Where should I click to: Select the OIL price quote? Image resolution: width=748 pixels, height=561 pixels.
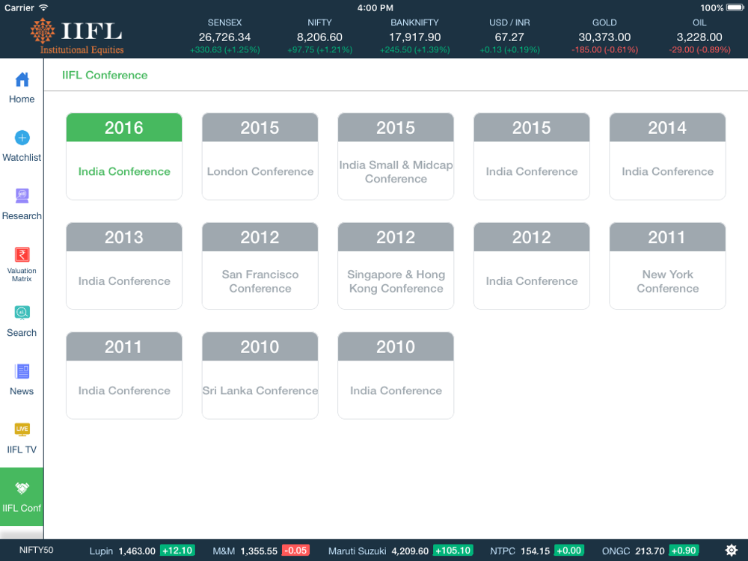[x=699, y=36]
